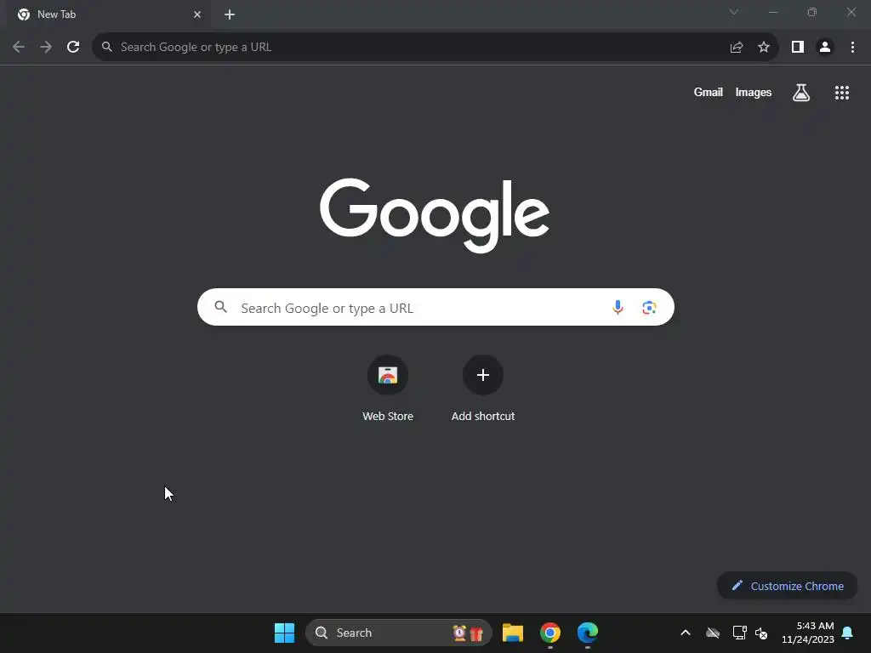Open Microsoft Edge from taskbar
The image size is (871, 653).
tap(588, 633)
